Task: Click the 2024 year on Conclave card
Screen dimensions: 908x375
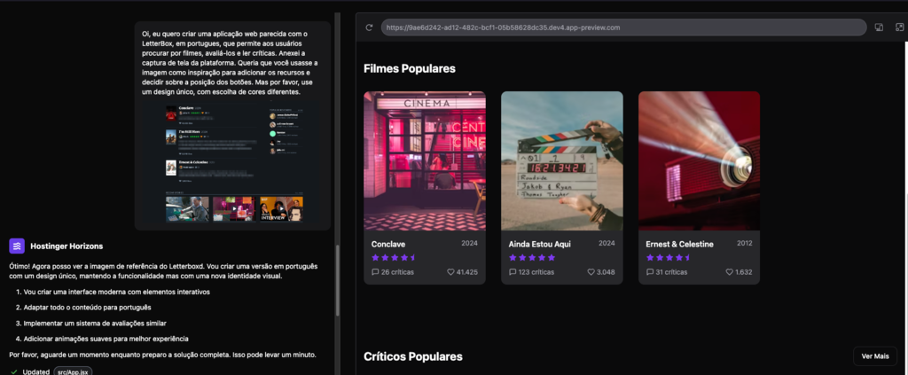Action: click(470, 244)
